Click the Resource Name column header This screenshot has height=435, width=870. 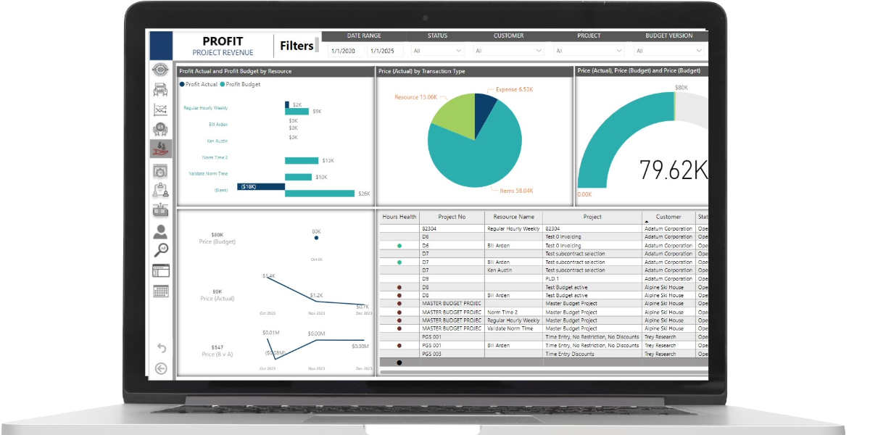pyautogui.click(x=513, y=217)
